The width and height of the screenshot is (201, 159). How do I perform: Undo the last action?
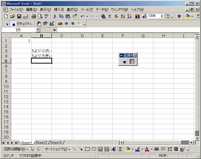point(83,16)
